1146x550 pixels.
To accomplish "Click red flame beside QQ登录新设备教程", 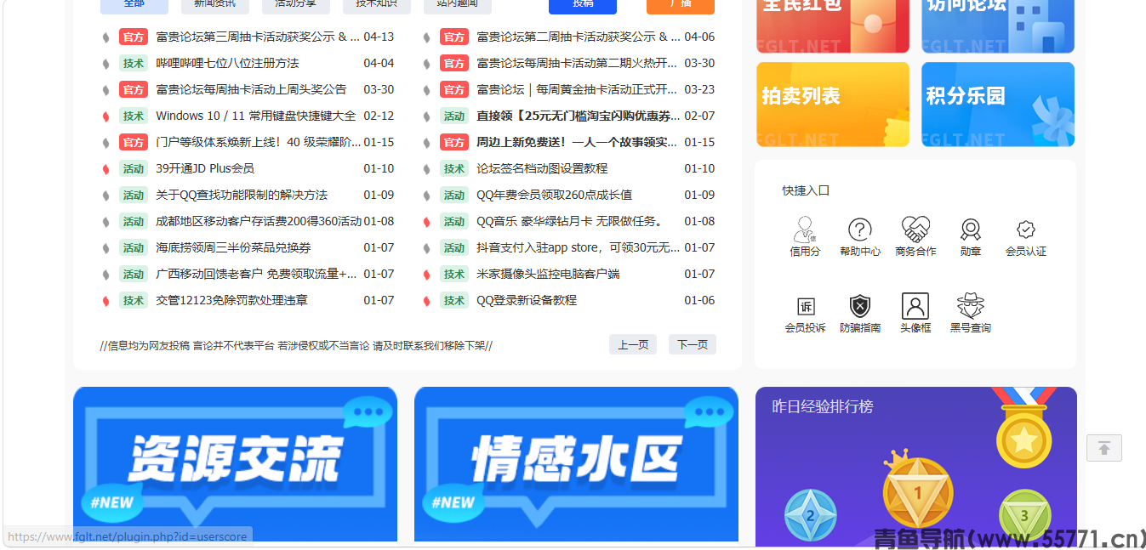I will pos(426,300).
